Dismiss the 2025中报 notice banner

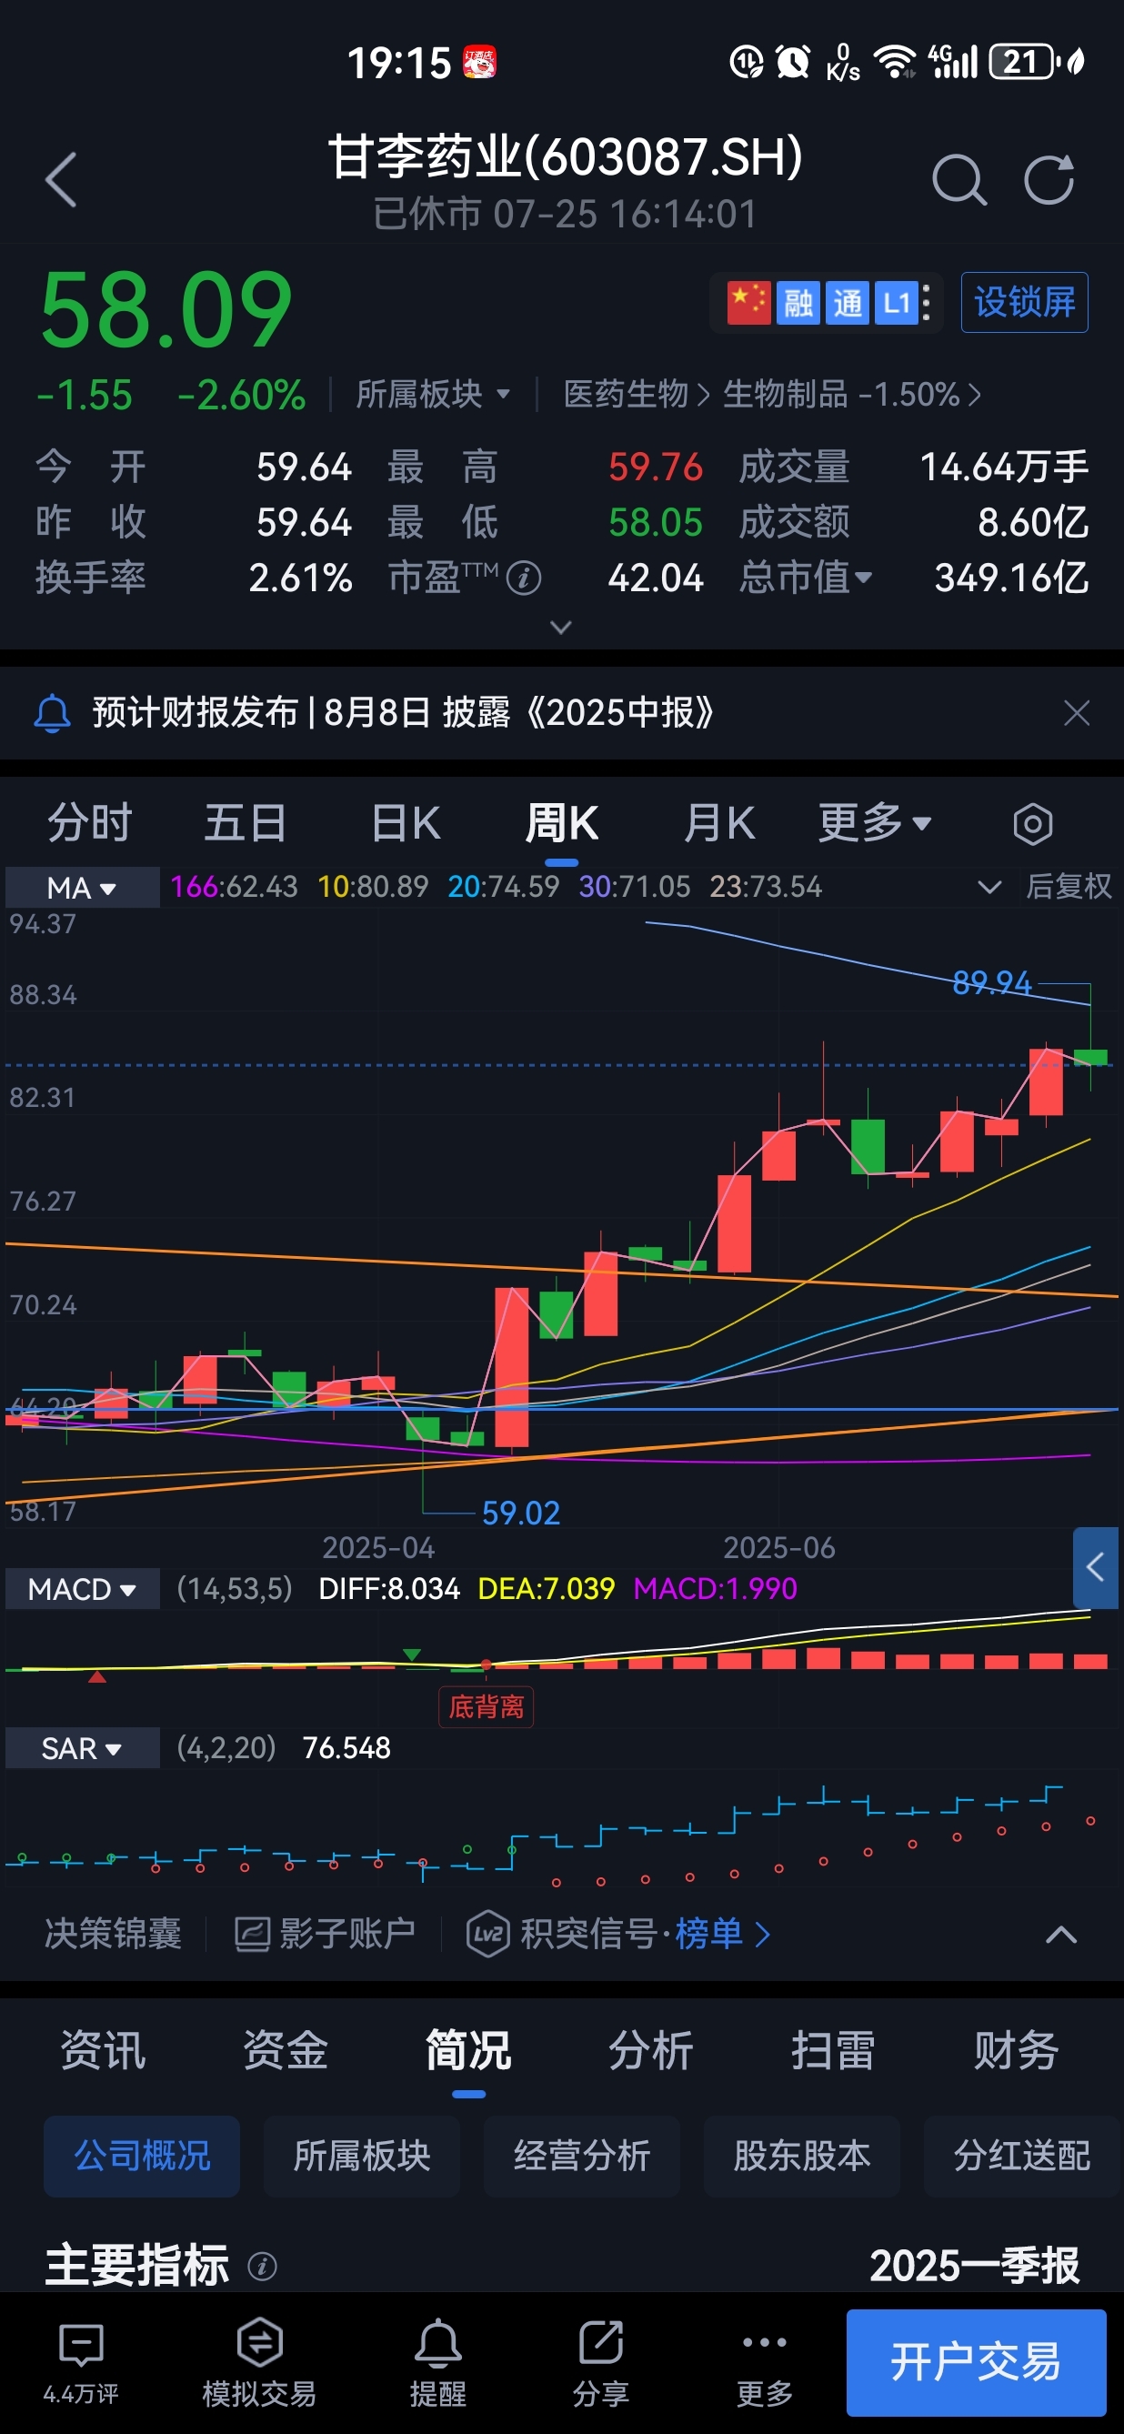tap(1077, 712)
